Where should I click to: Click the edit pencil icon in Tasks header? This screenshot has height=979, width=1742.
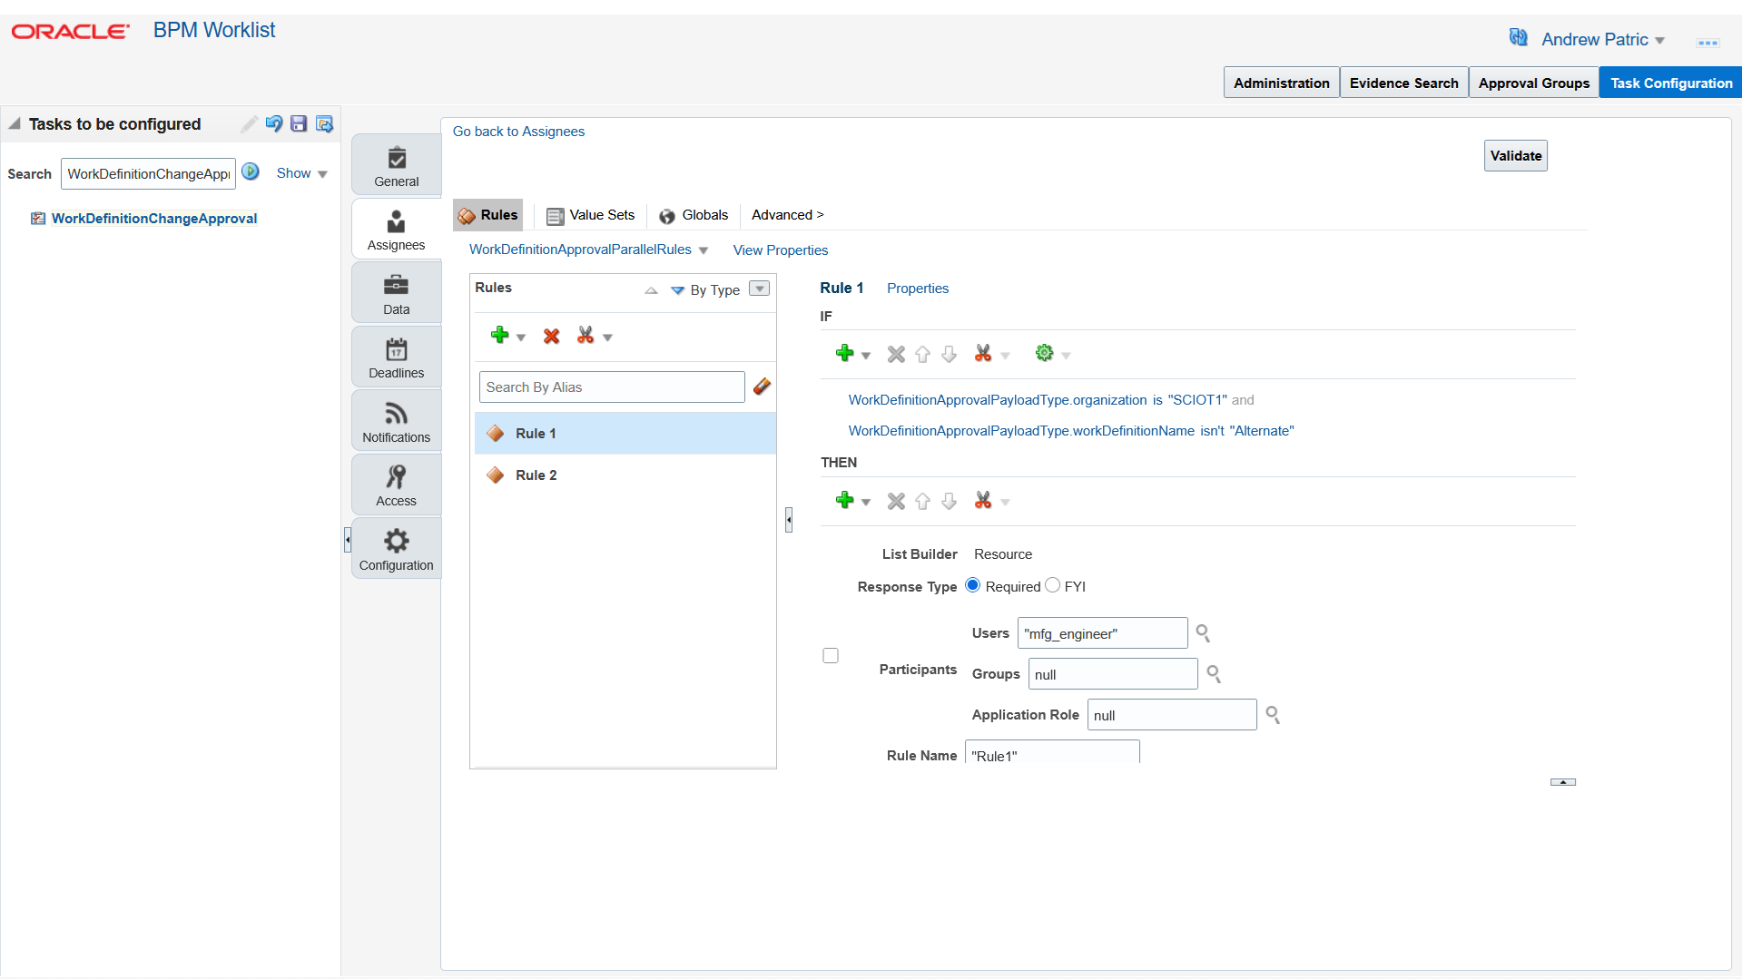click(248, 124)
